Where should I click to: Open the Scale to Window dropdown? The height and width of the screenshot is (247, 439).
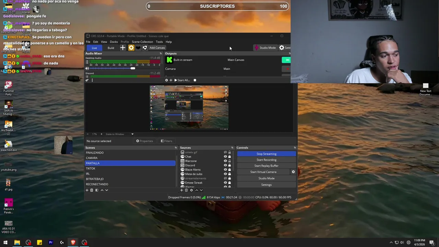[x=119, y=134]
